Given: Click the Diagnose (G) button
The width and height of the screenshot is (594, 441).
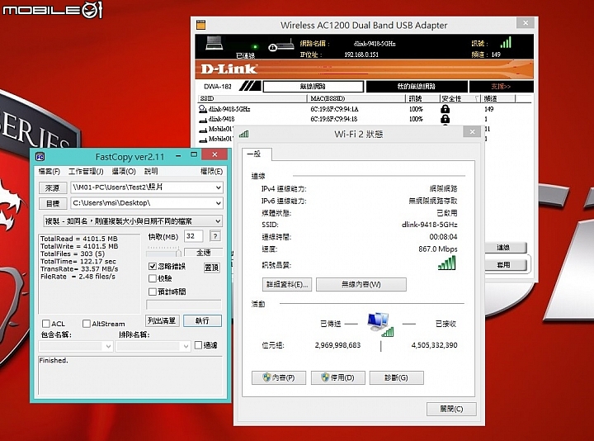Looking at the screenshot, I should tap(396, 377).
